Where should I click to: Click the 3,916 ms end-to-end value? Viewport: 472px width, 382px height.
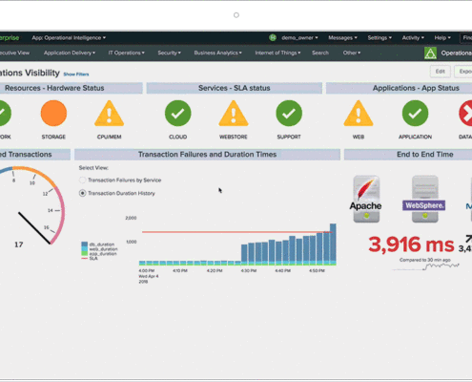click(411, 244)
